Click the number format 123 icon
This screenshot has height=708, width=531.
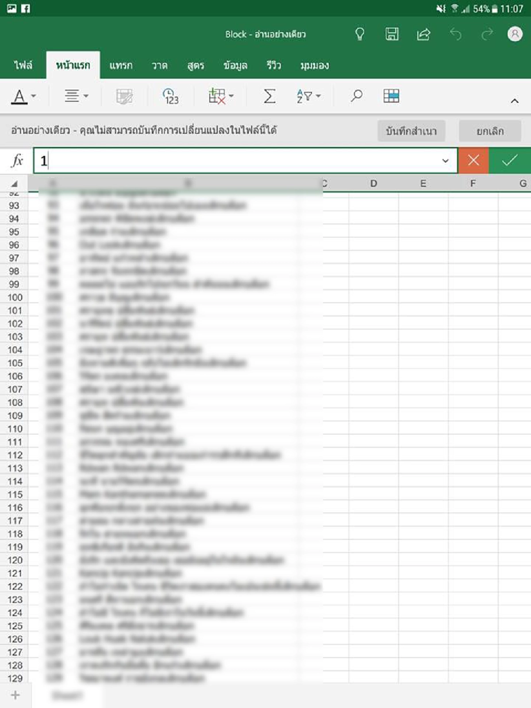(x=170, y=96)
